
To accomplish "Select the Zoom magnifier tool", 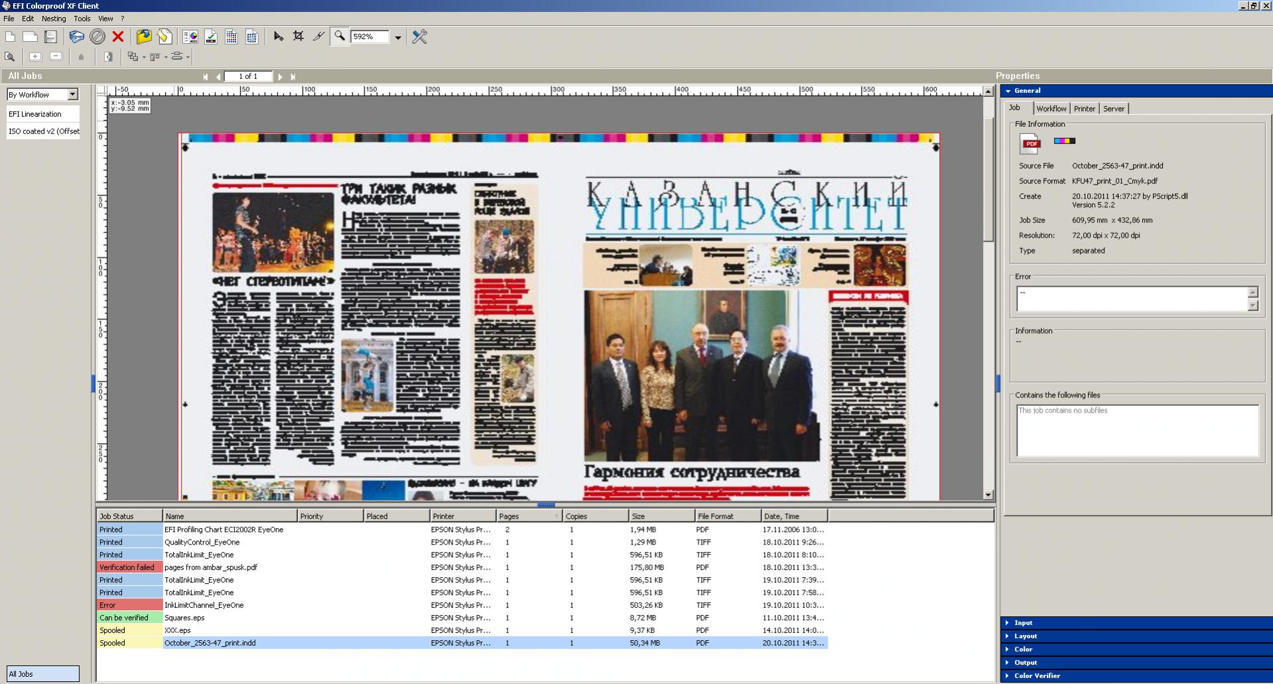I will coord(340,36).
